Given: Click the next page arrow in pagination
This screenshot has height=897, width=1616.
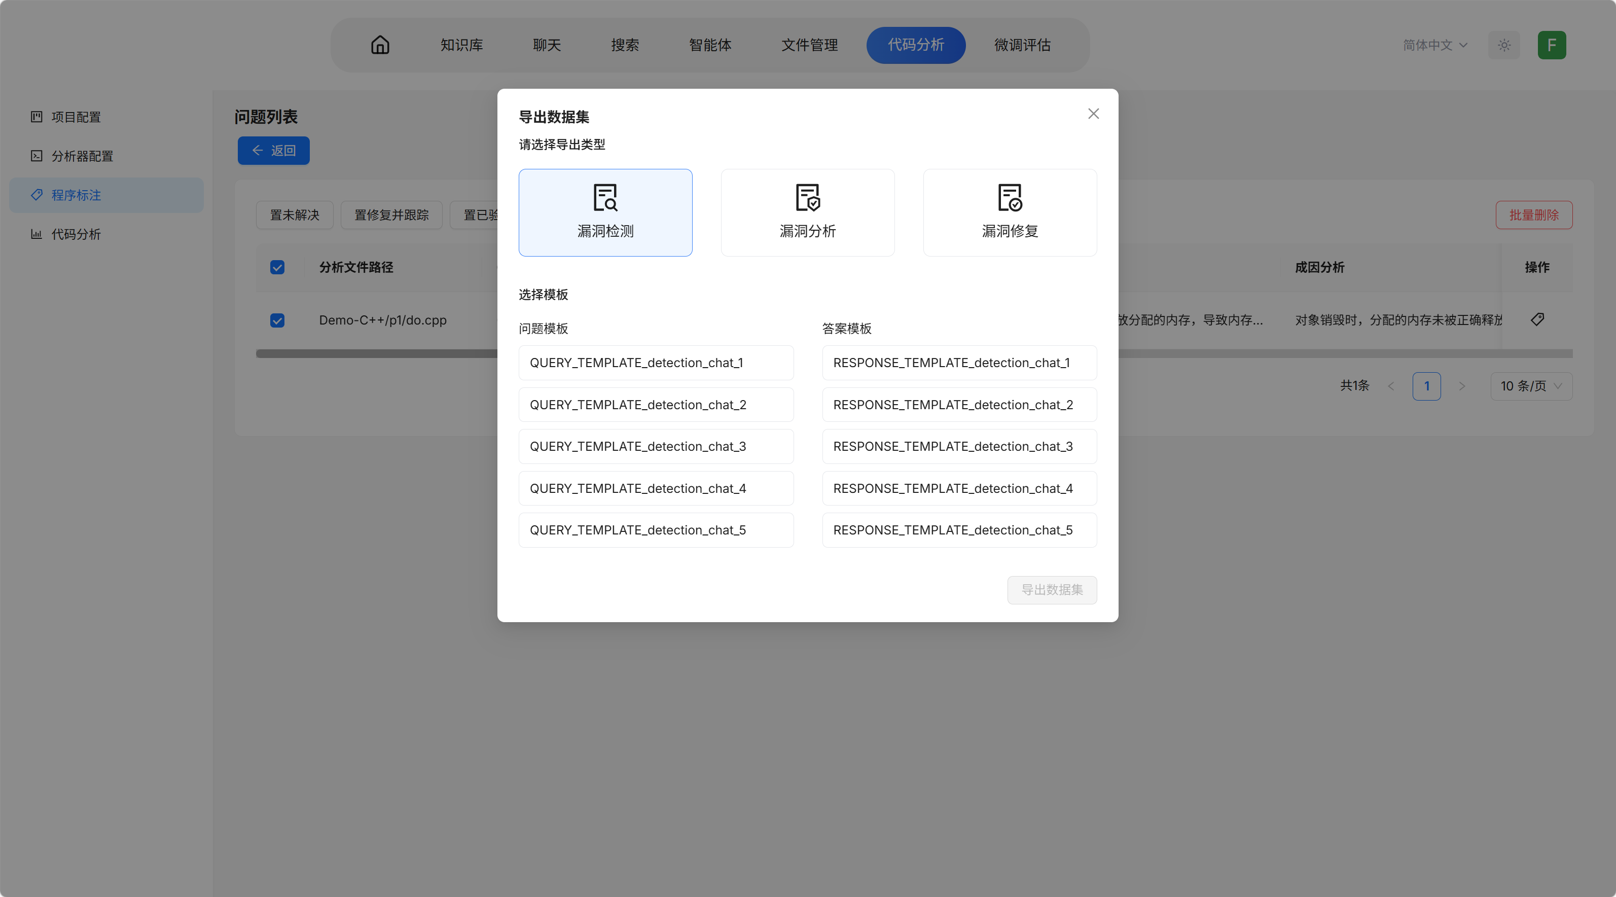Looking at the screenshot, I should point(1462,386).
